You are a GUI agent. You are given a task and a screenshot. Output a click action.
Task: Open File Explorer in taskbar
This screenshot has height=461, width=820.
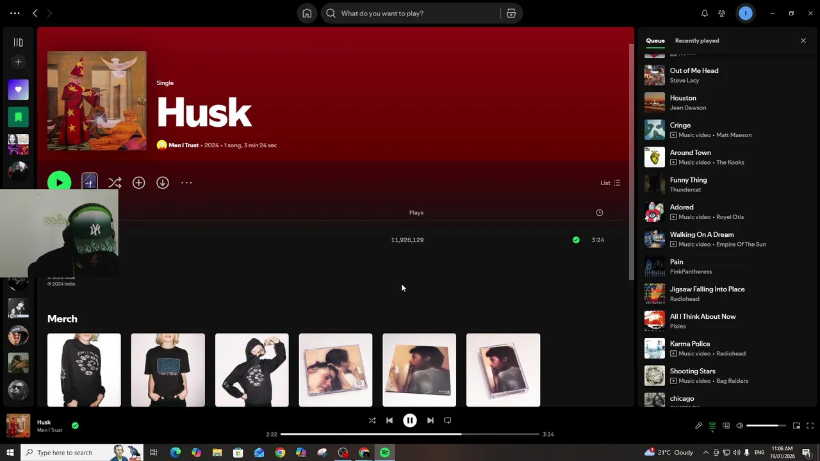point(217,453)
